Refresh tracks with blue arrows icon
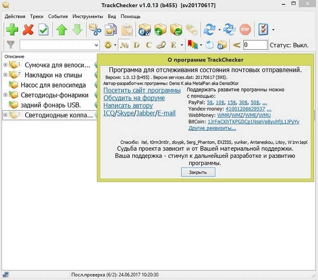Image resolution: width=318 pixels, height=280 pixels. point(209,30)
